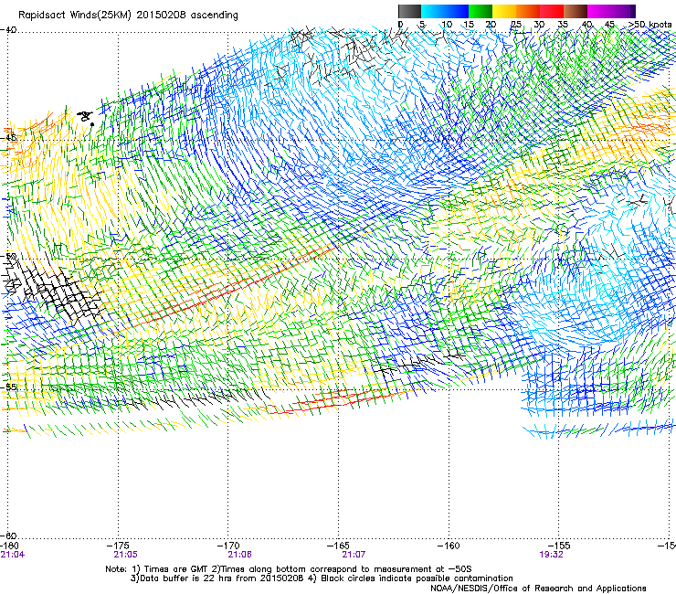Image resolution: width=676 pixels, height=594 pixels.
Task: Click the blue 10-15 knots legend swatch
Action: coord(457,11)
